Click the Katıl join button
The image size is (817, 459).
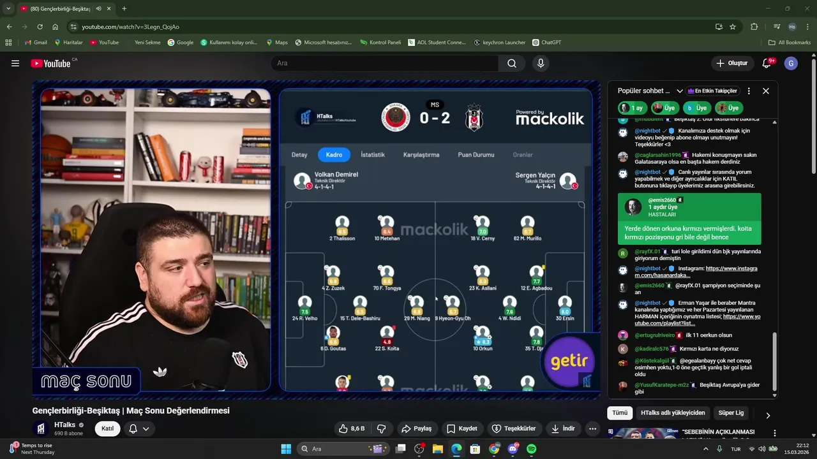click(107, 428)
